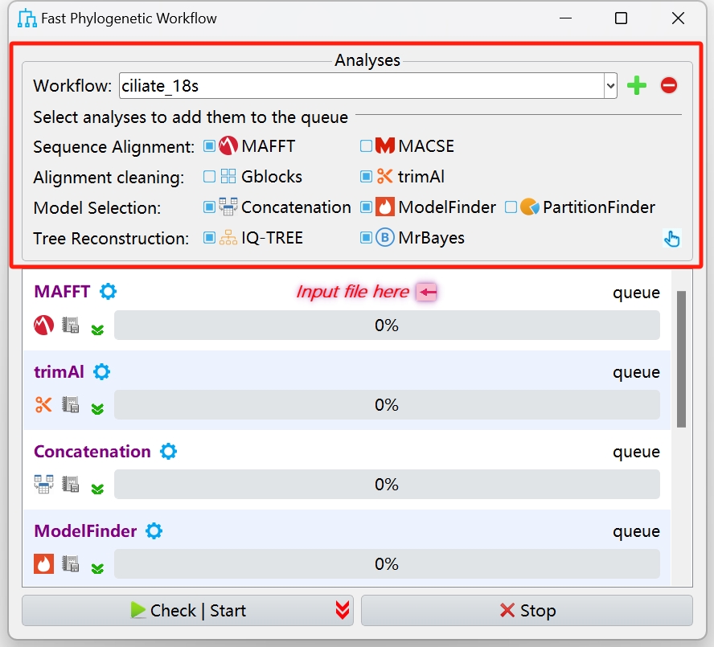Expand the ModelFinder green double chevron

97,567
